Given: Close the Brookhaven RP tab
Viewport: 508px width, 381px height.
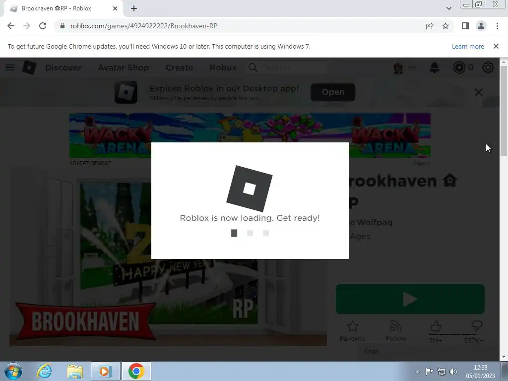Looking at the screenshot, I should [x=115, y=9].
